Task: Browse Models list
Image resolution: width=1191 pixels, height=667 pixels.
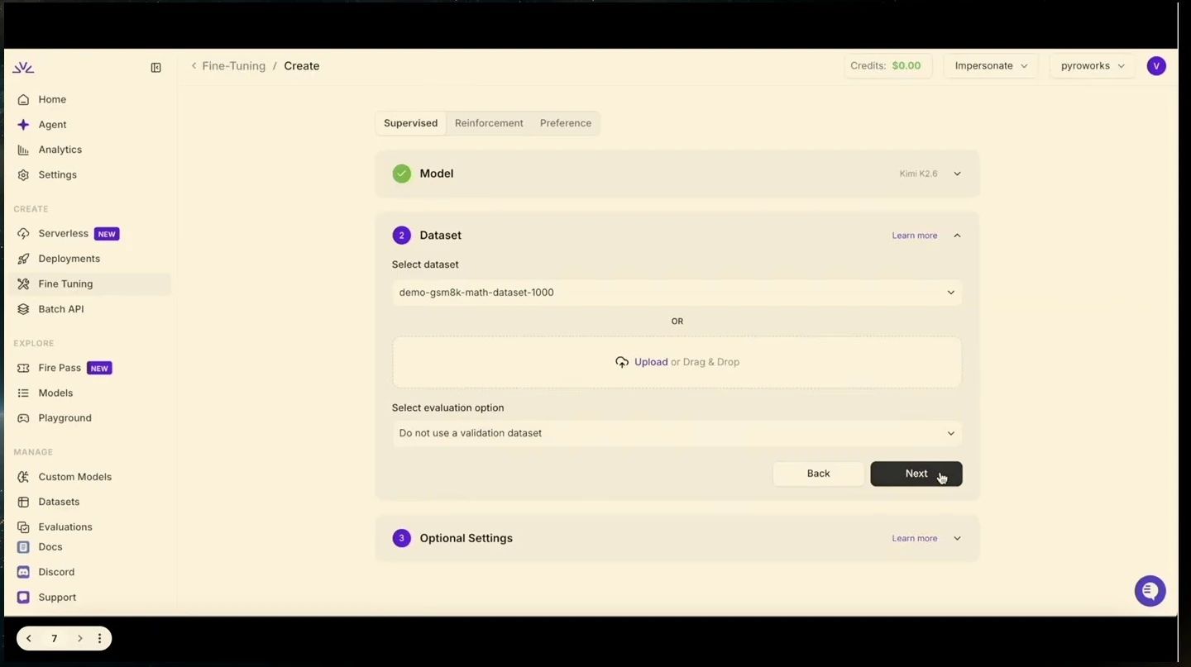Action: pyautogui.click(x=55, y=393)
